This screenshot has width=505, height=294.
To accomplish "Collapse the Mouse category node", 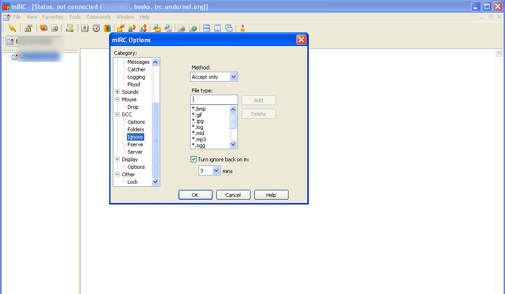I will [117, 99].
